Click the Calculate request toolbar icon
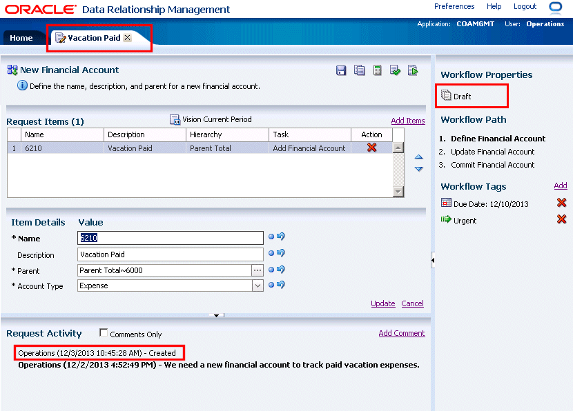The width and height of the screenshot is (573, 411). pos(377,70)
